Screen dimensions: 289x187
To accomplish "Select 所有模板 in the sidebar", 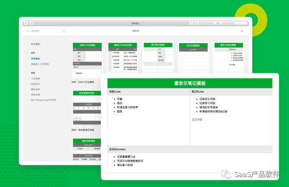I will click(x=36, y=44).
